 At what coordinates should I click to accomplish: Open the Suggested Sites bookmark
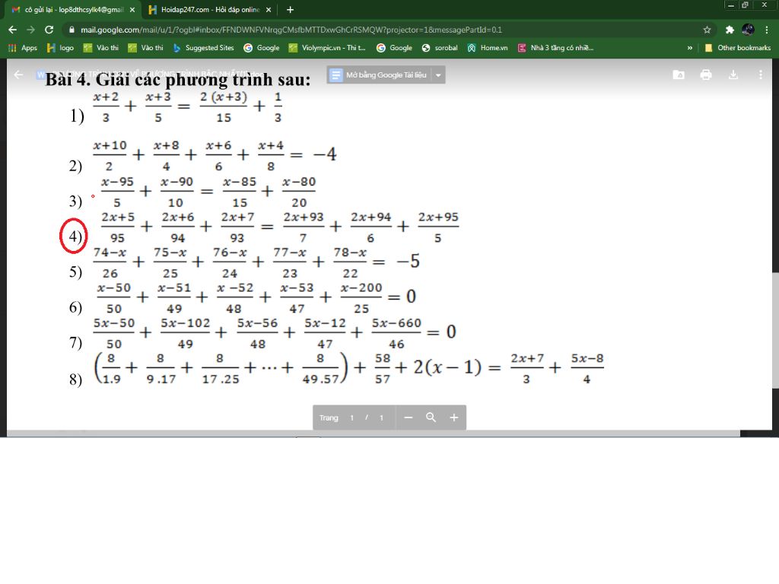click(204, 48)
